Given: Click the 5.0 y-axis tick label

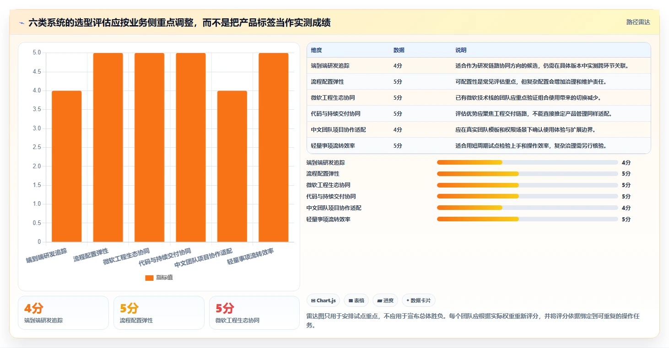Looking at the screenshot, I should tap(37, 53).
